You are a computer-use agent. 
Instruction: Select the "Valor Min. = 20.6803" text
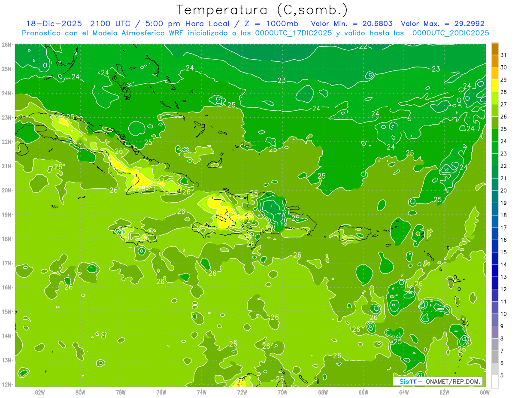pos(352,24)
